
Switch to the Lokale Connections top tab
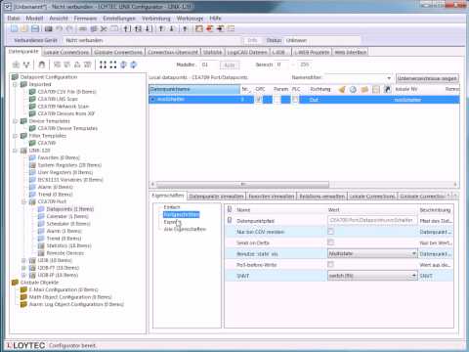(x=66, y=52)
